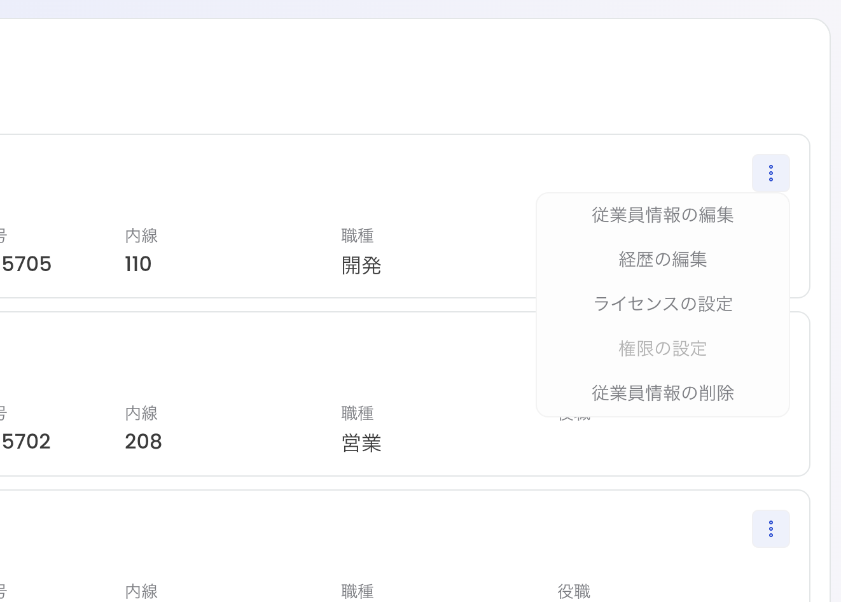Open the three-dot menu on the bottom employee card
Screen dimensions: 841x602
pos(770,528)
